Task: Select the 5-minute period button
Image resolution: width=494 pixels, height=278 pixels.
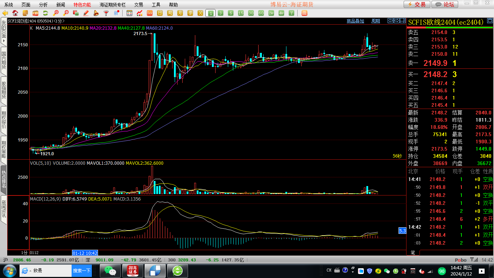Action: tap(231, 13)
